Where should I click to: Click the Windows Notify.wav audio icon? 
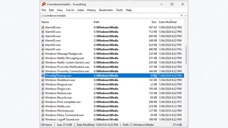coord(43,106)
